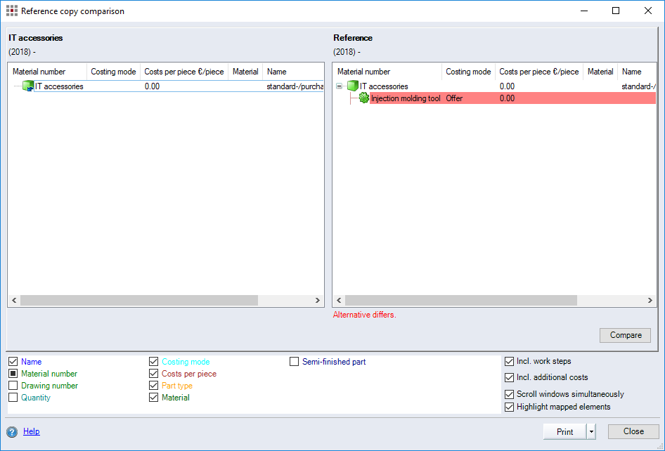665x451 pixels.
Task: Enable the Quantity checkbox
Action: point(13,397)
